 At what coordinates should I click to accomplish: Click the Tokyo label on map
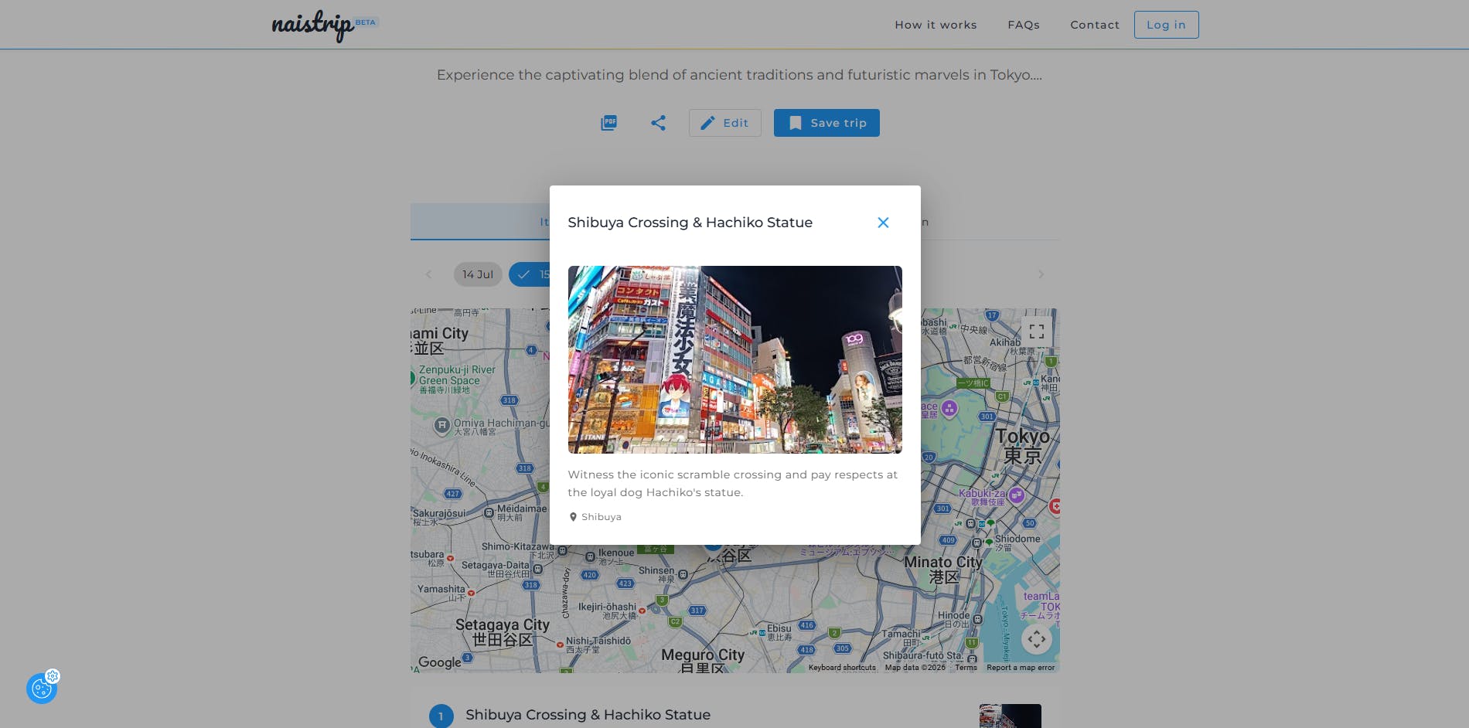(x=1022, y=446)
